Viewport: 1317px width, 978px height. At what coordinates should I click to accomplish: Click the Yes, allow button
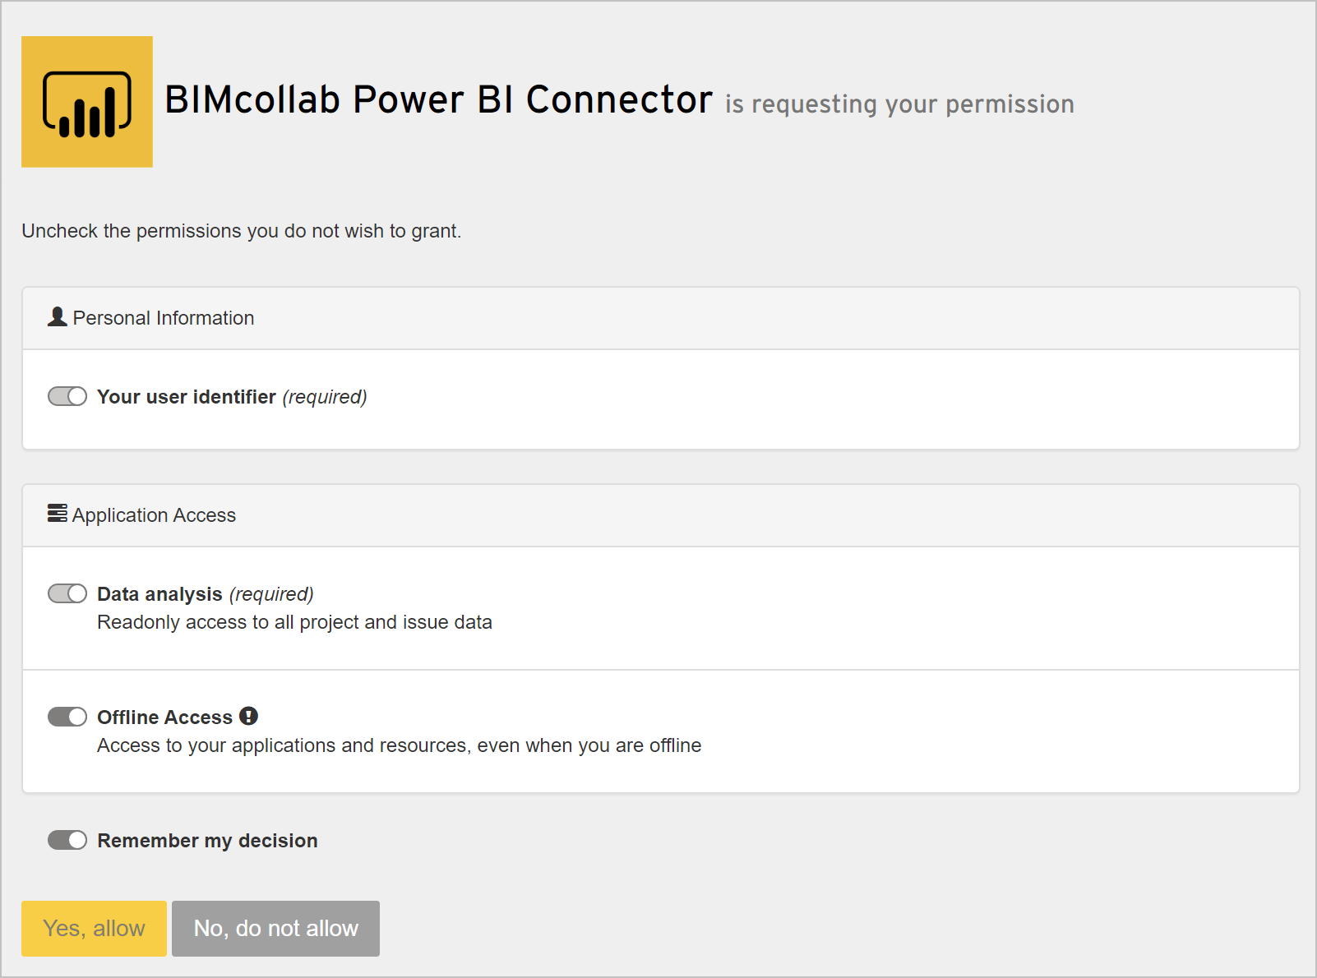coord(94,929)
